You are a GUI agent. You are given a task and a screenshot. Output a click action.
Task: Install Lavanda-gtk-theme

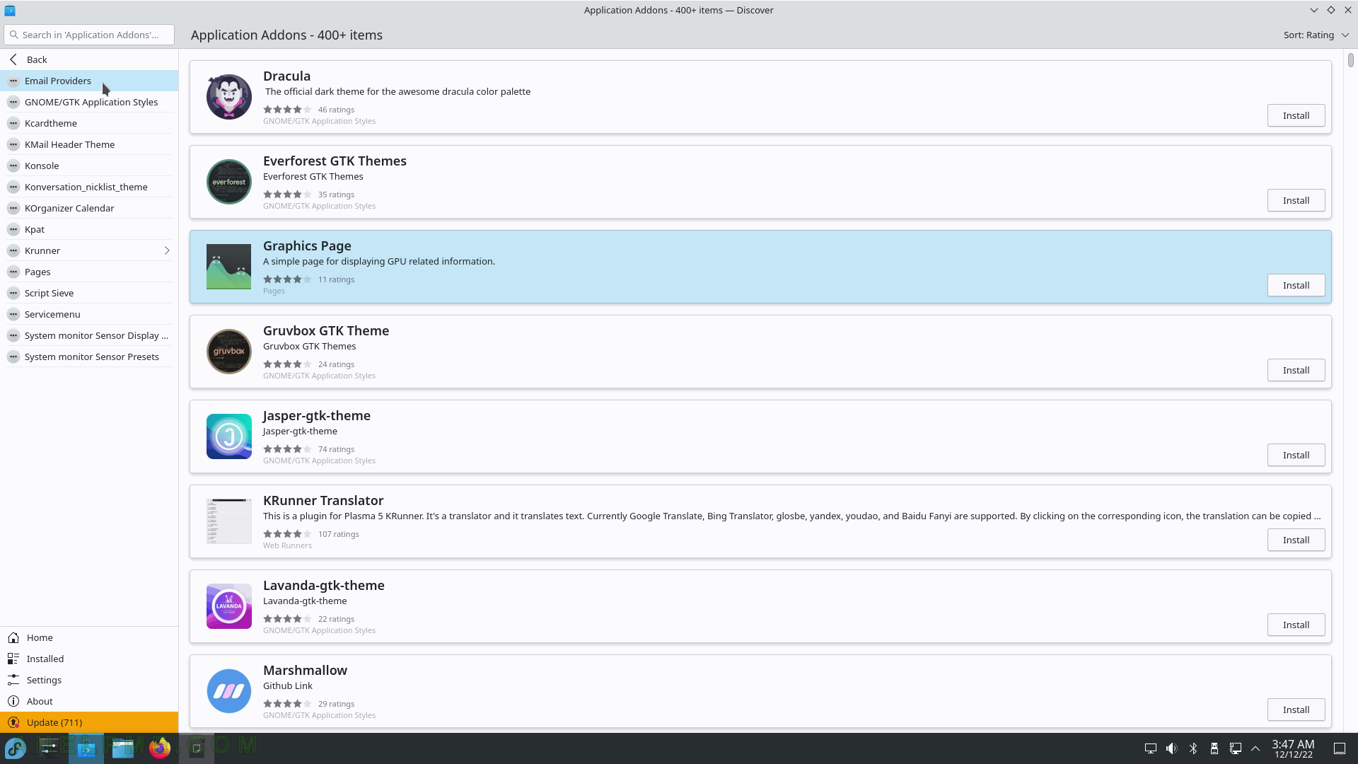pos(1296,625)
